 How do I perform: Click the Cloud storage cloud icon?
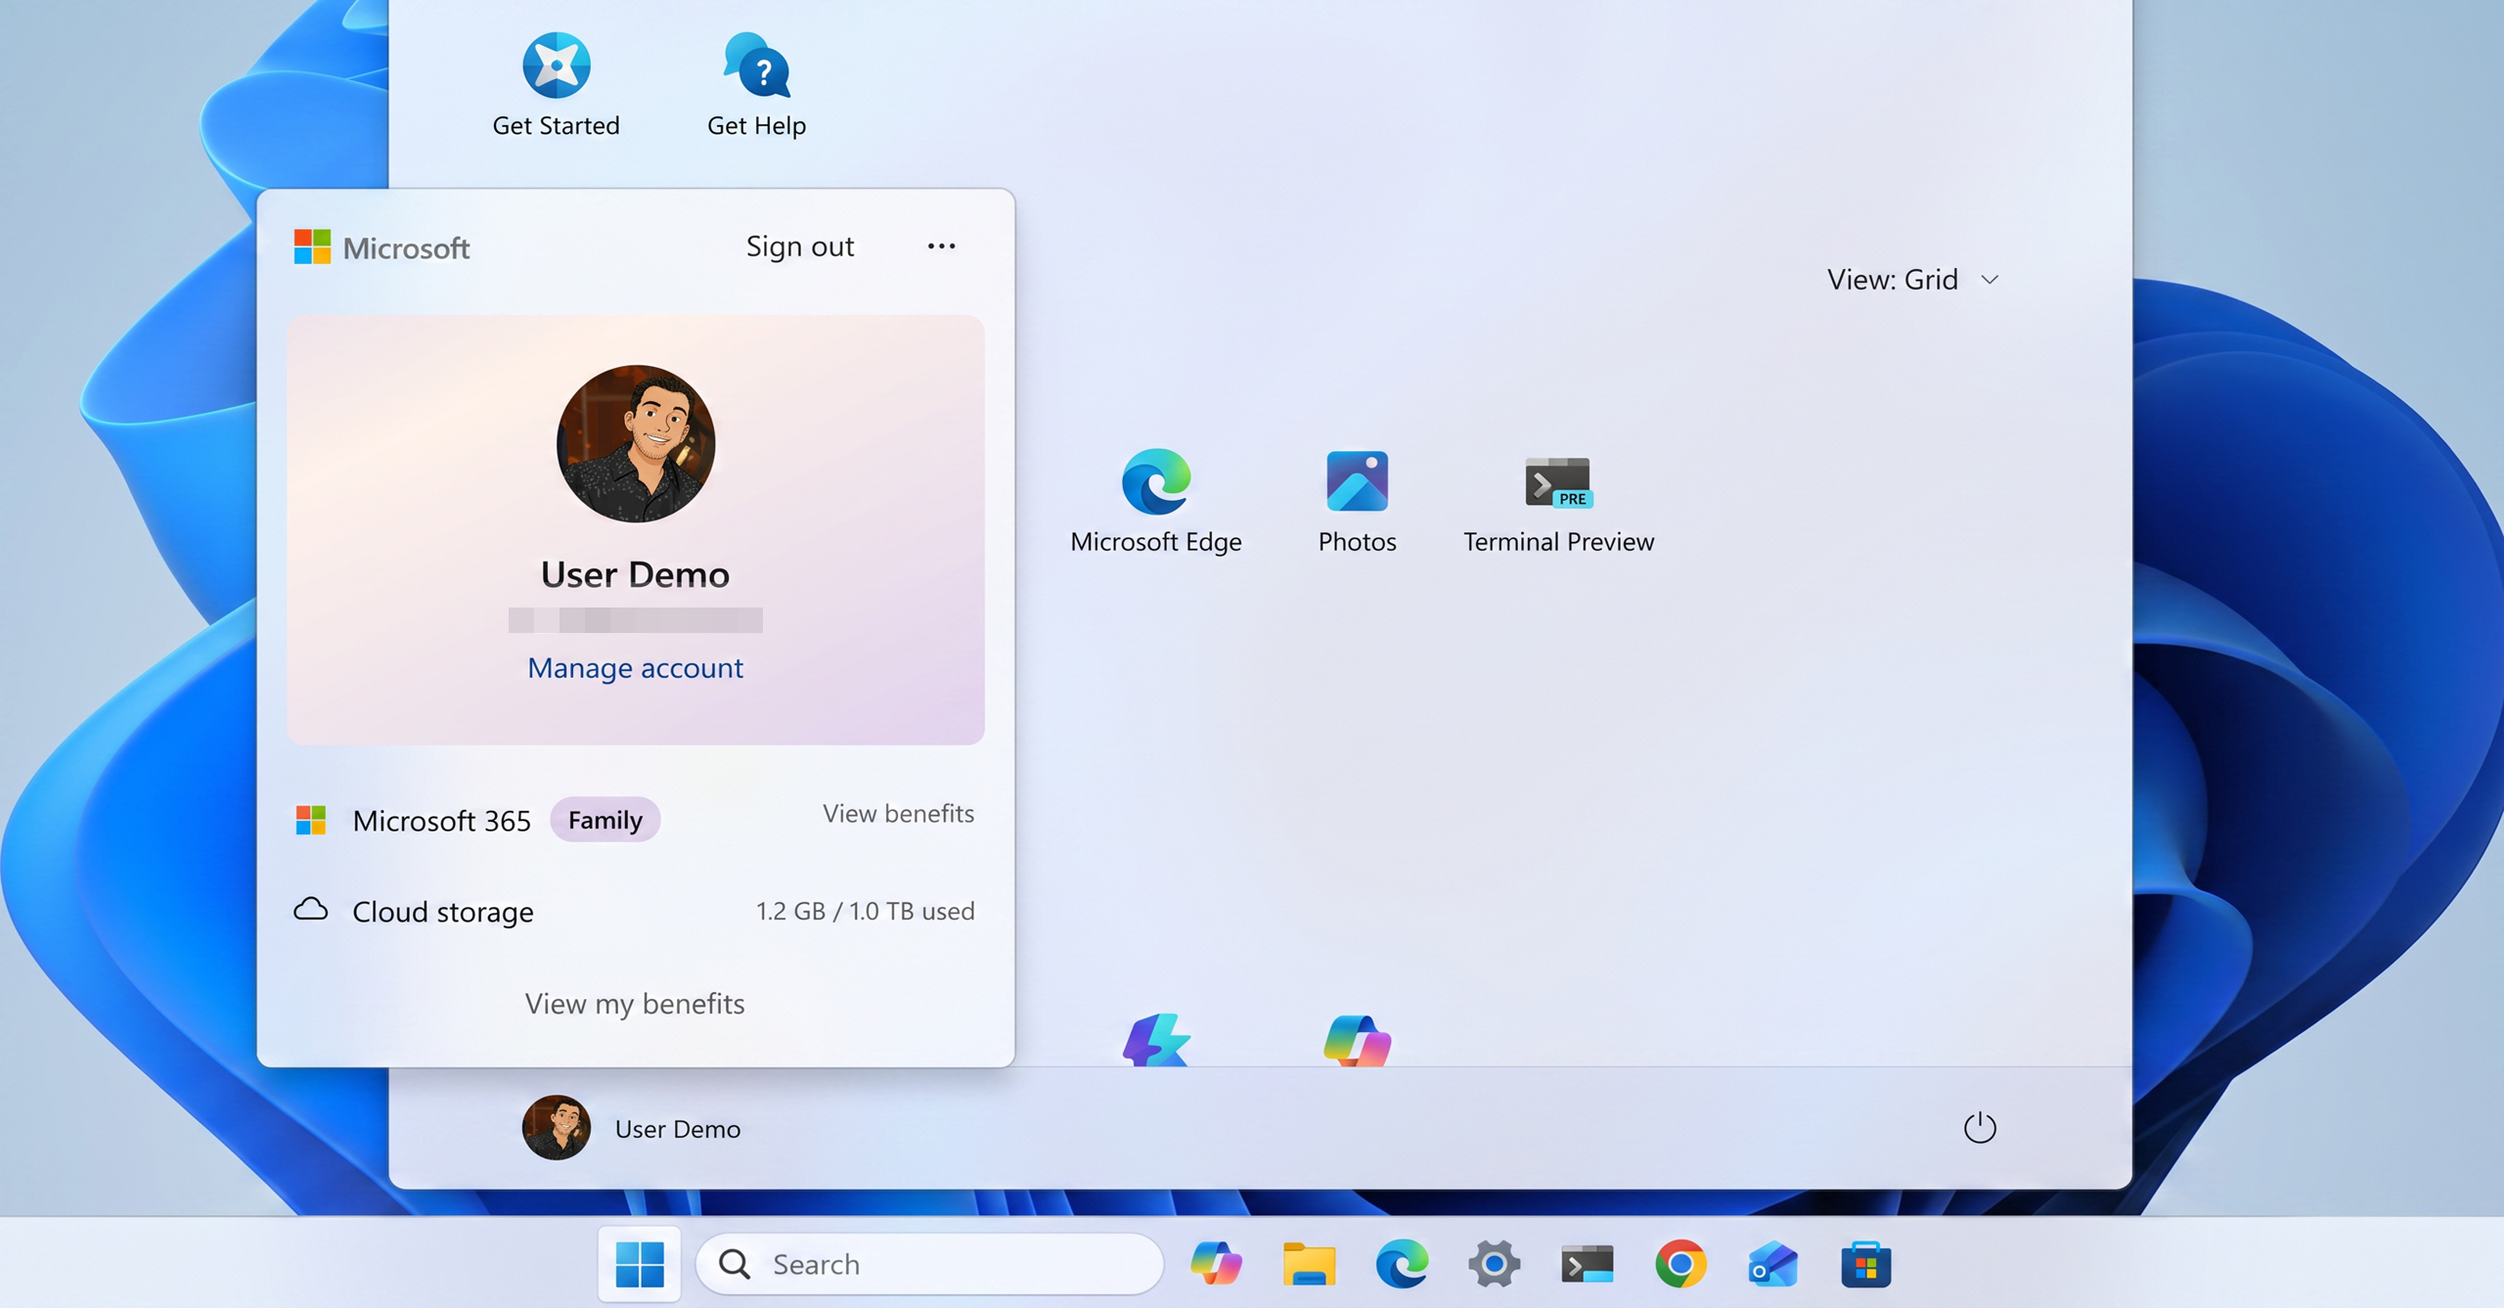coord(311,910)
